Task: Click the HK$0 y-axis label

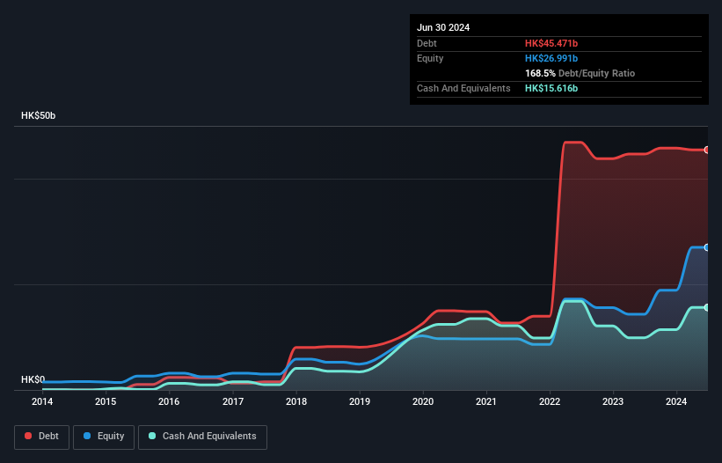Action: (33, 379)
